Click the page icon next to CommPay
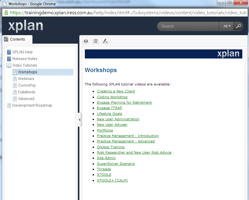249x200 pixels. 15,85
